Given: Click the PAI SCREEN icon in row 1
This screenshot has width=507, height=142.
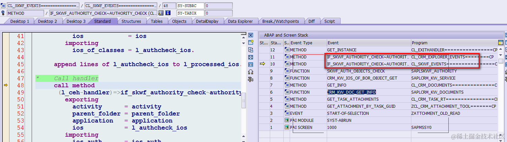Looking at the screenshot, I should coord(287,128).
